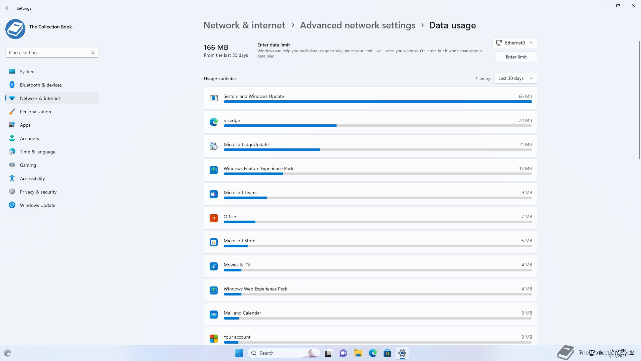The height and width of the screenshot is (361, 641).
Task: Launch Microsoft Edge from the taskbar
Action: (373, 353)
